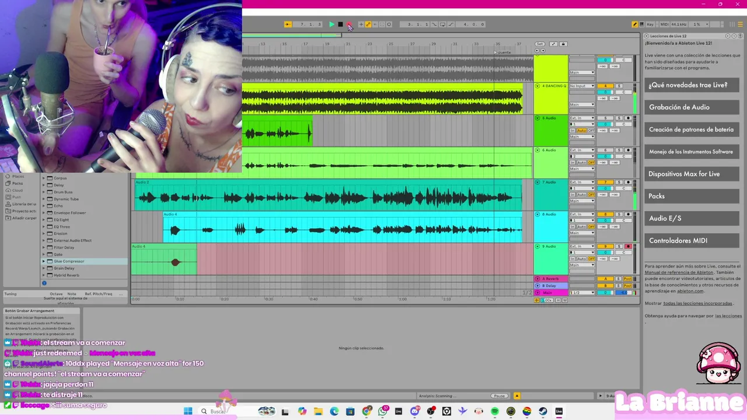Open todas las lecciones incorporadas link
Screen dimensions: 747x420
[x=697, y=303]
